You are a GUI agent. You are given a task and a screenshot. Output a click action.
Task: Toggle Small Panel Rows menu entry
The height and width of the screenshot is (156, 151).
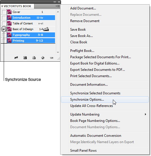pyautogui.click(x=105, y=151)
